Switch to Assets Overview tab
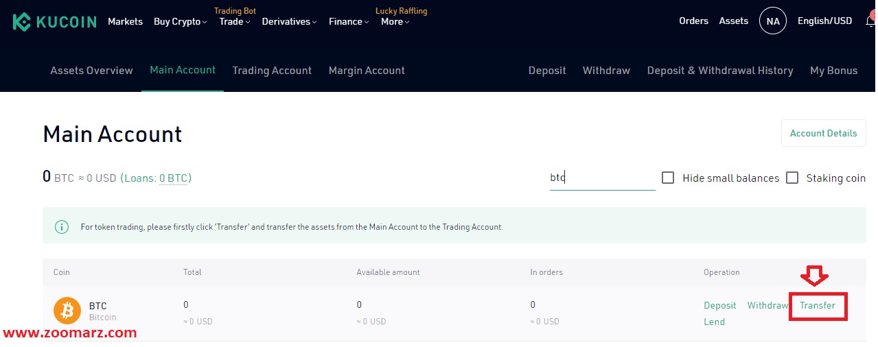The image size is (878, 347). (91, 71)
